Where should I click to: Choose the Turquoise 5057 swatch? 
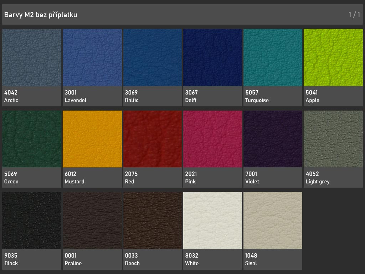pyautogui.click(x=273, y=57)
